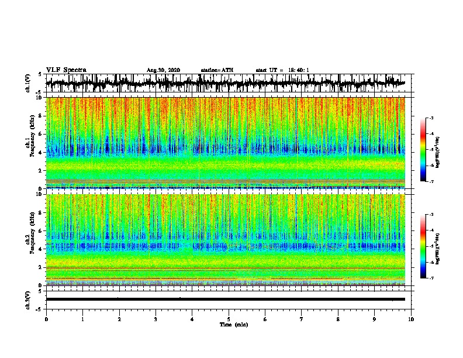Click the ch.1 voltage waveform trace

[x=225, y=83]
